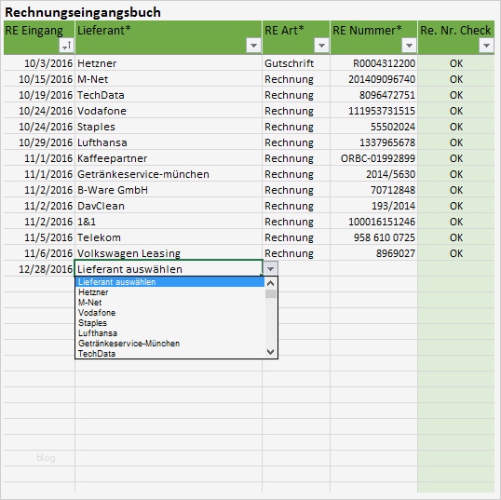Select the Gutschrift cell

tap(296, 63)
